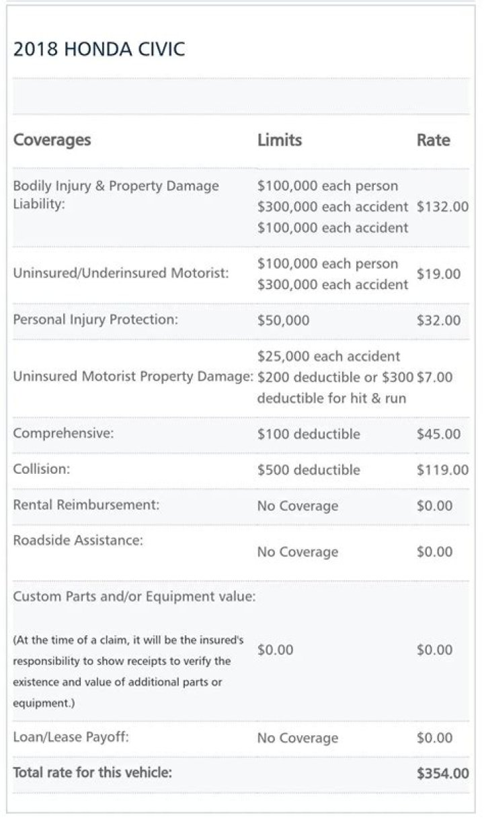This screenshot has width=484, height=818.
Task: Select the Uninsured/Underinsured Motorist label
Action: (x=122, y=274)
